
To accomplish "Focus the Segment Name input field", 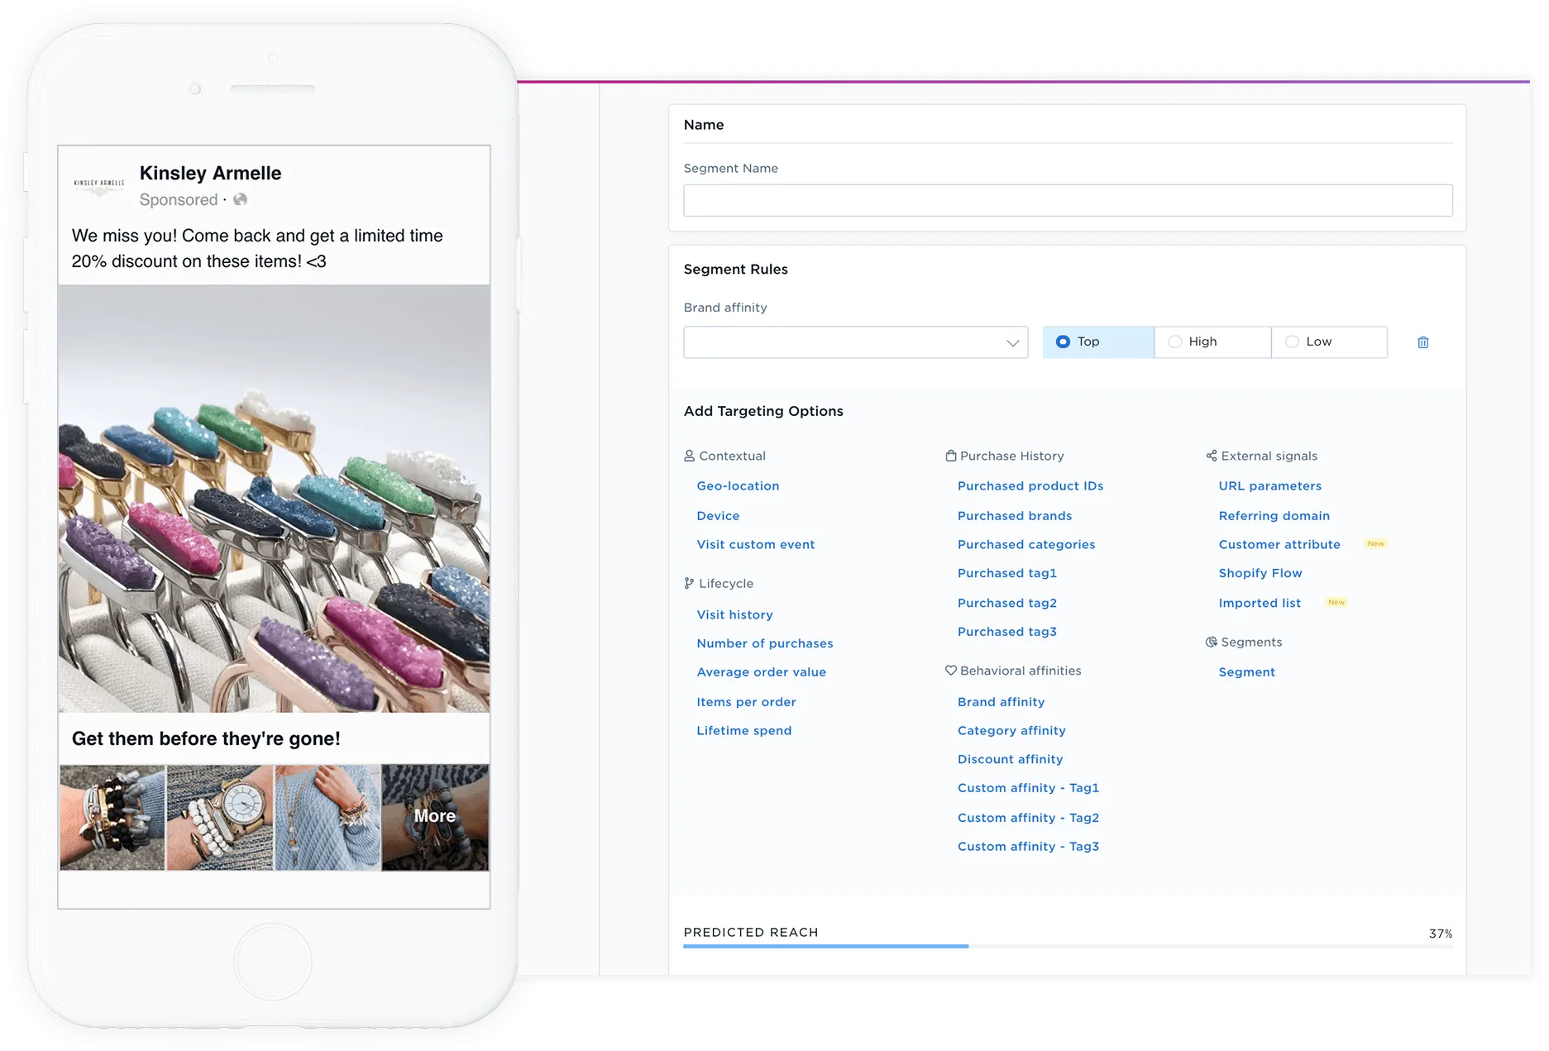I will (x=1068, y=200).
